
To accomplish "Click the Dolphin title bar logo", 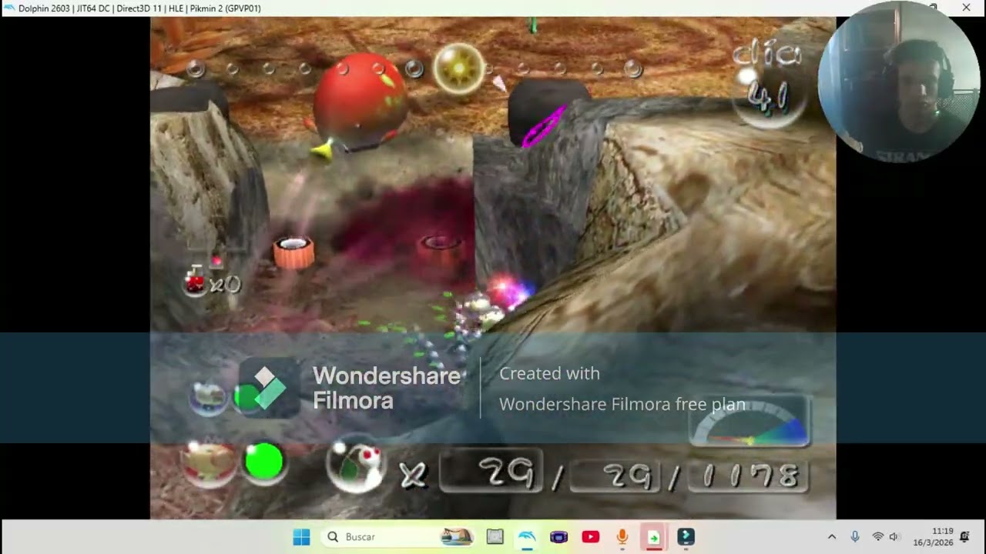I will (8, 8).
